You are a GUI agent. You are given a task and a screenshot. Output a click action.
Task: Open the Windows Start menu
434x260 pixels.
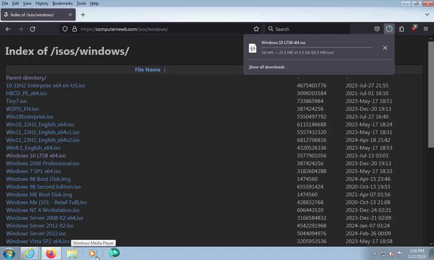[x=9, y=253]
